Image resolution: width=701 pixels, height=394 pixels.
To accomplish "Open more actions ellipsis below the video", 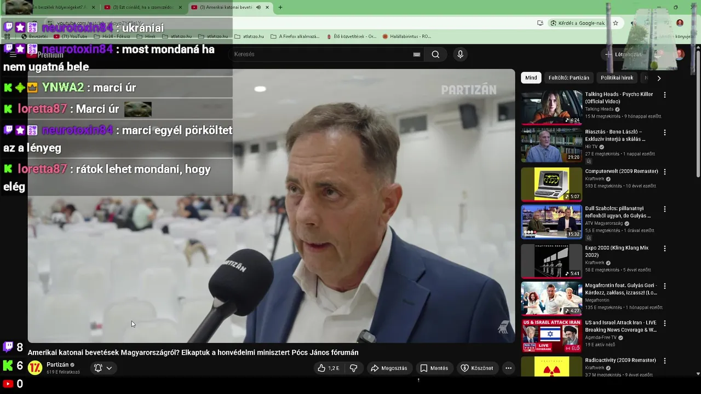I will pos(508,368).
